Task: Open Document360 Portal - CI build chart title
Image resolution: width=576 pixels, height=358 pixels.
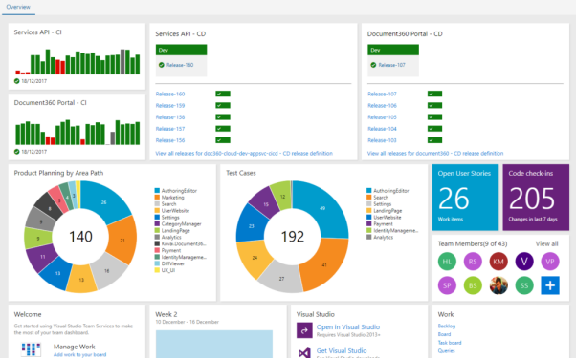Action: pos(51,102)
